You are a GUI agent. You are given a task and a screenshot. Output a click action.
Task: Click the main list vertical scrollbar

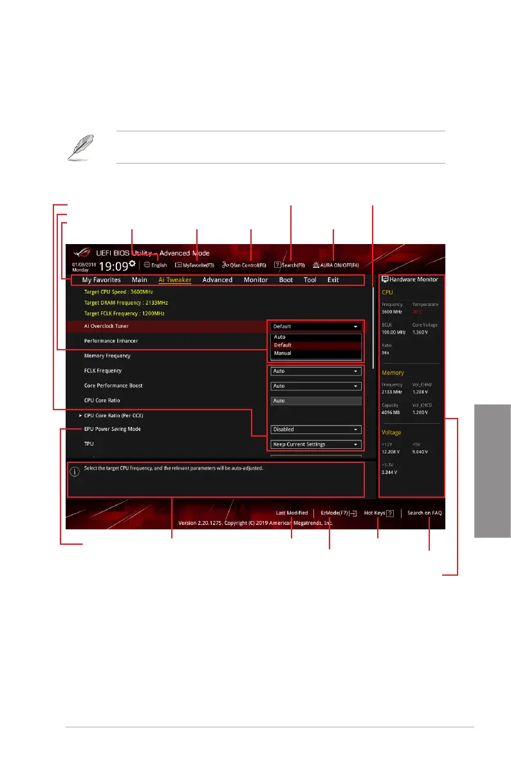(x=373, y=328)
